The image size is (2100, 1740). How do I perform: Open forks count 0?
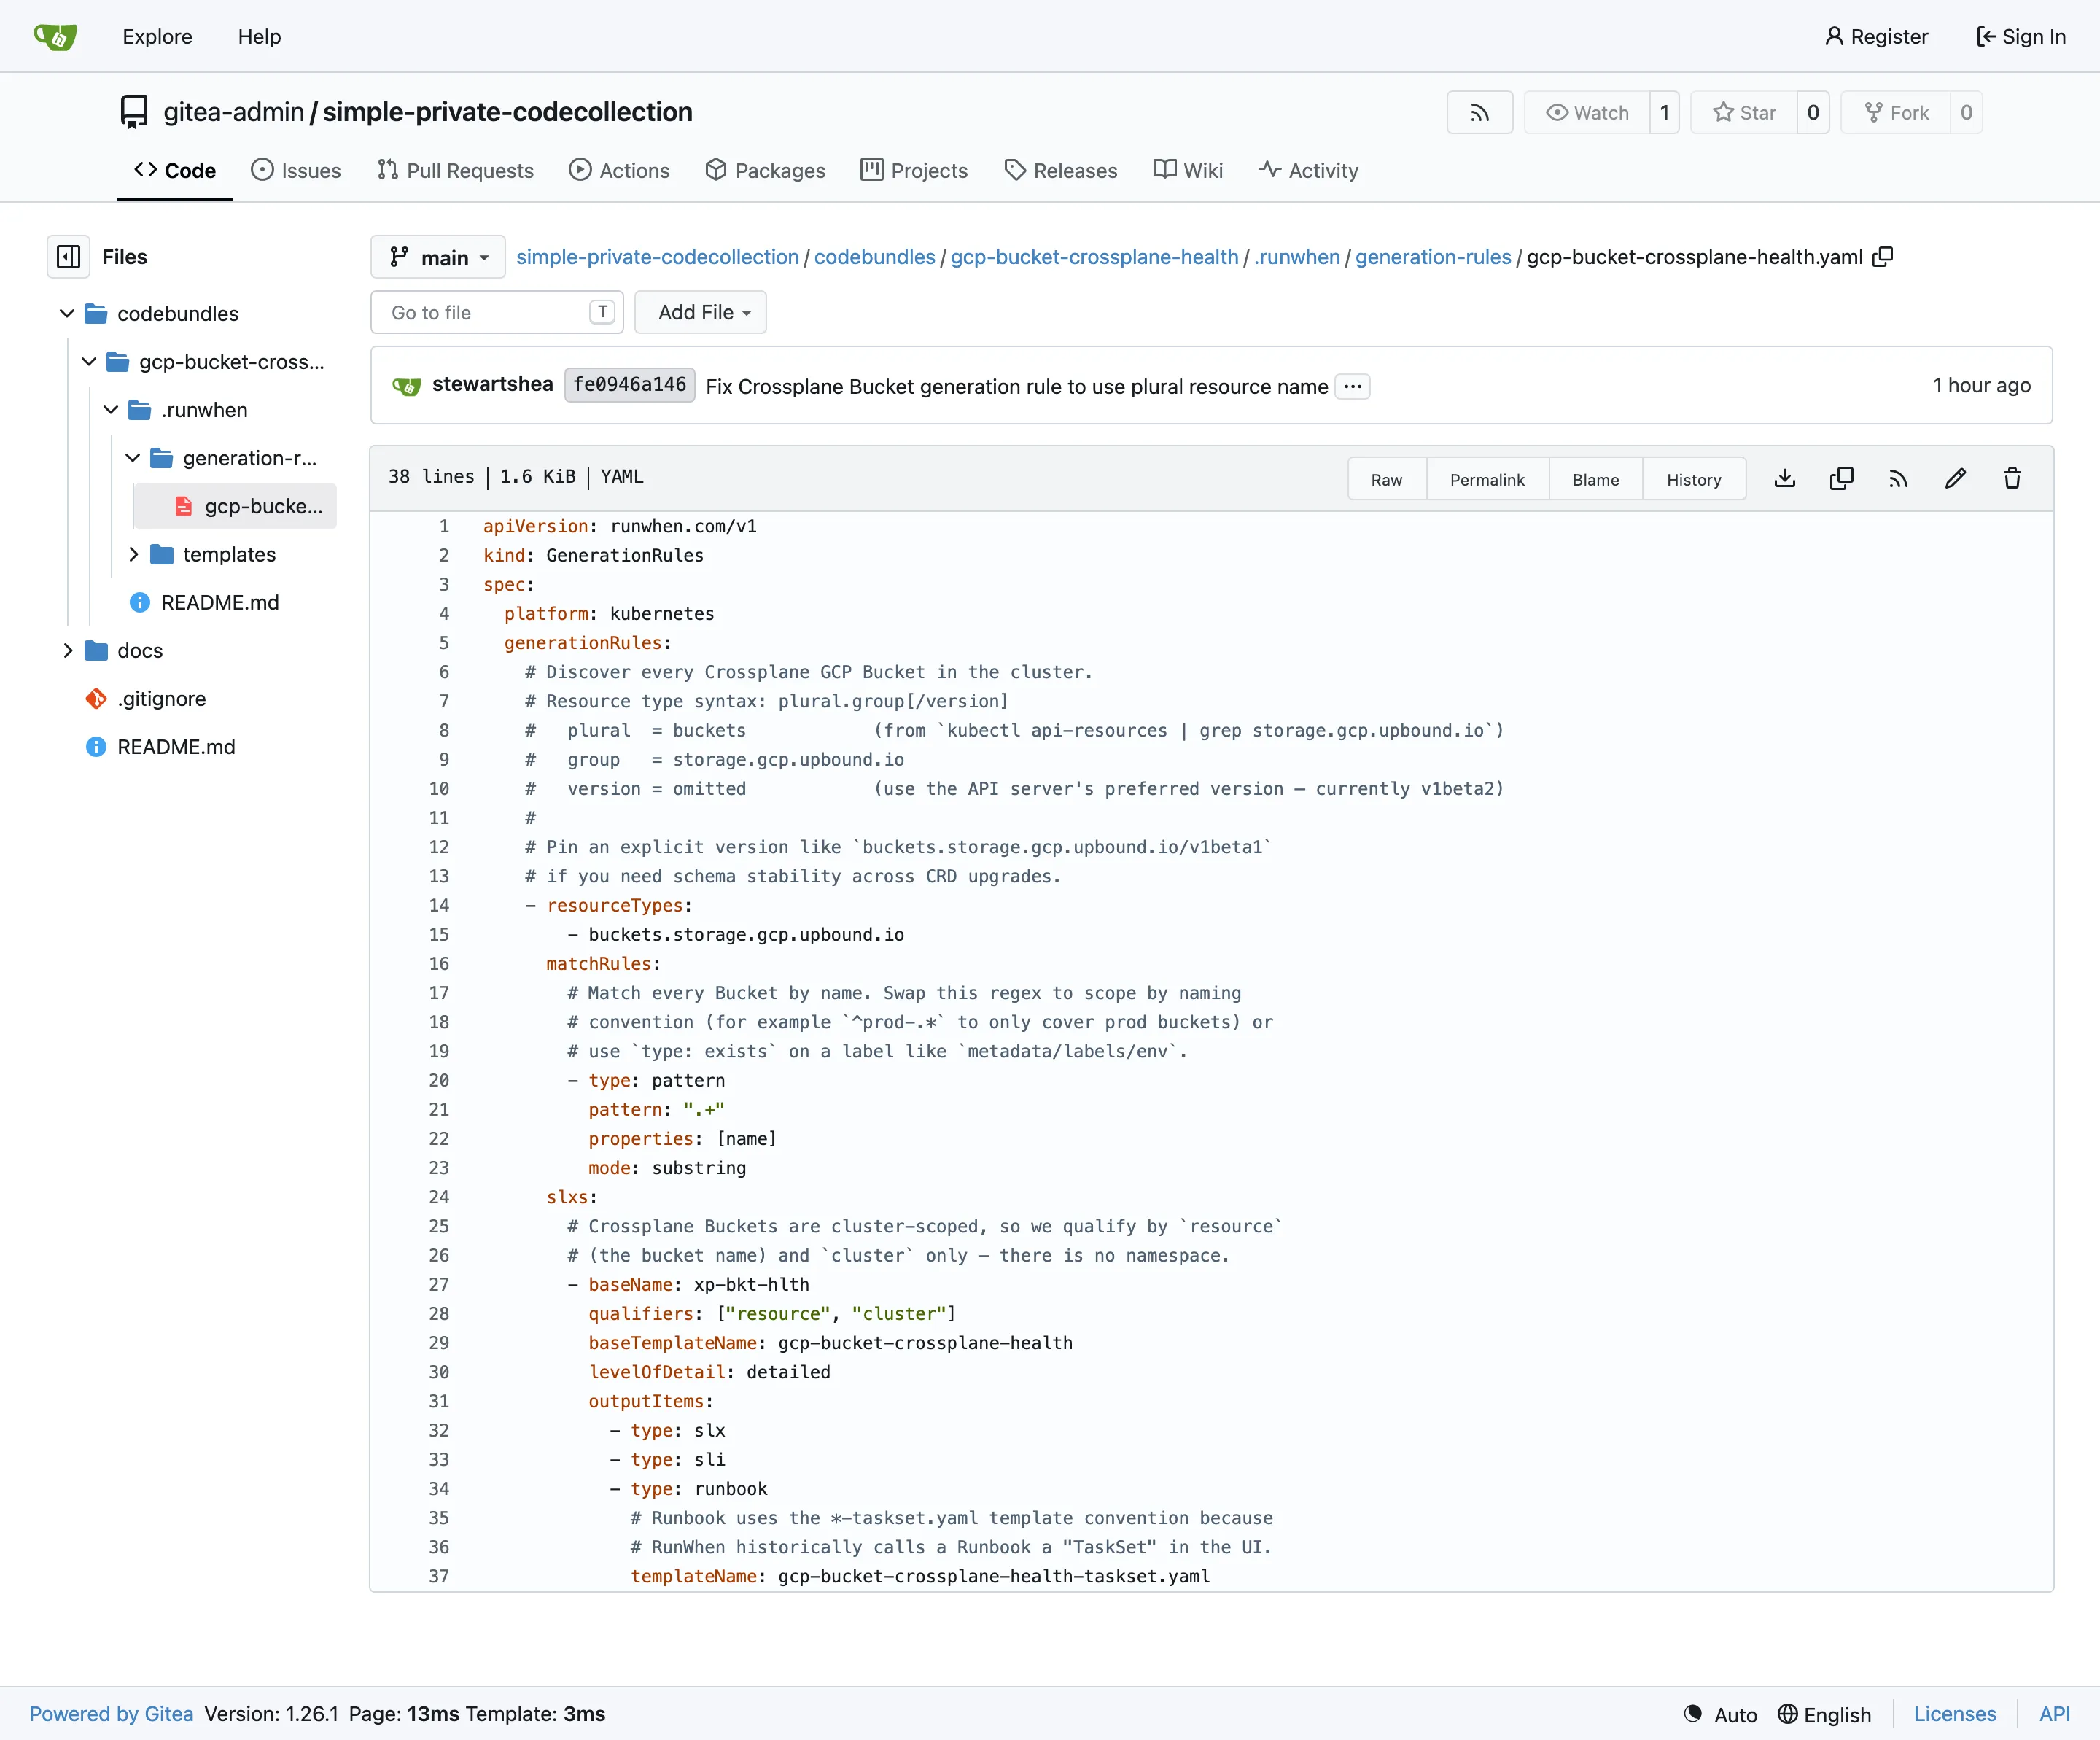[1966, 113]
